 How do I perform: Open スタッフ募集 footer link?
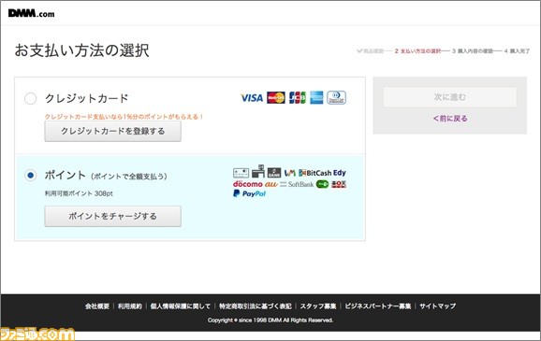[x=318, y=305]
